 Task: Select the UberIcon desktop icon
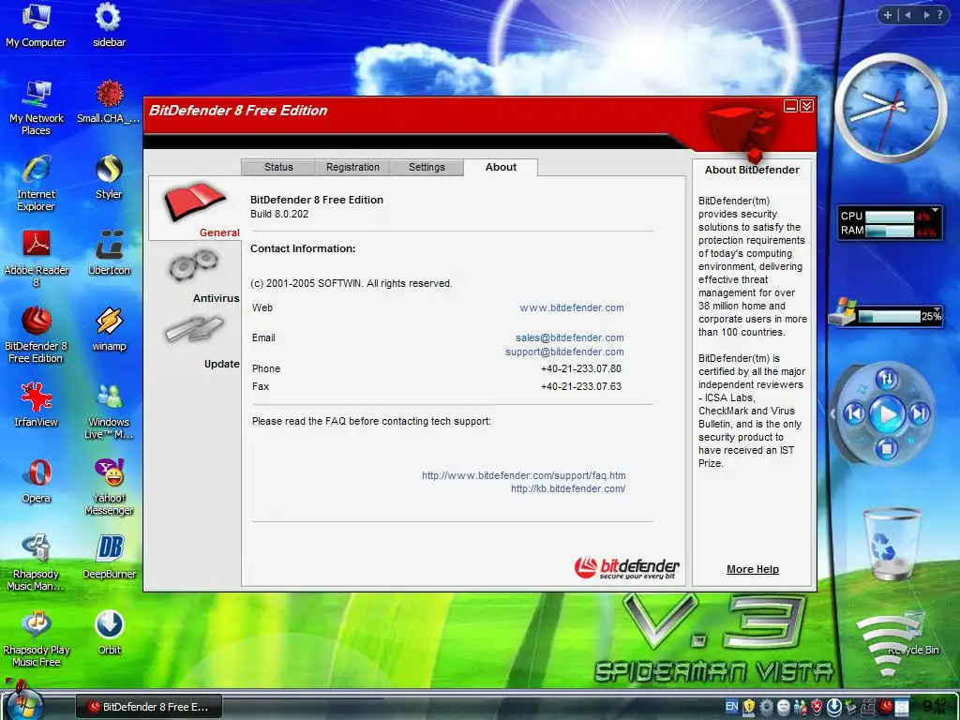109,253
